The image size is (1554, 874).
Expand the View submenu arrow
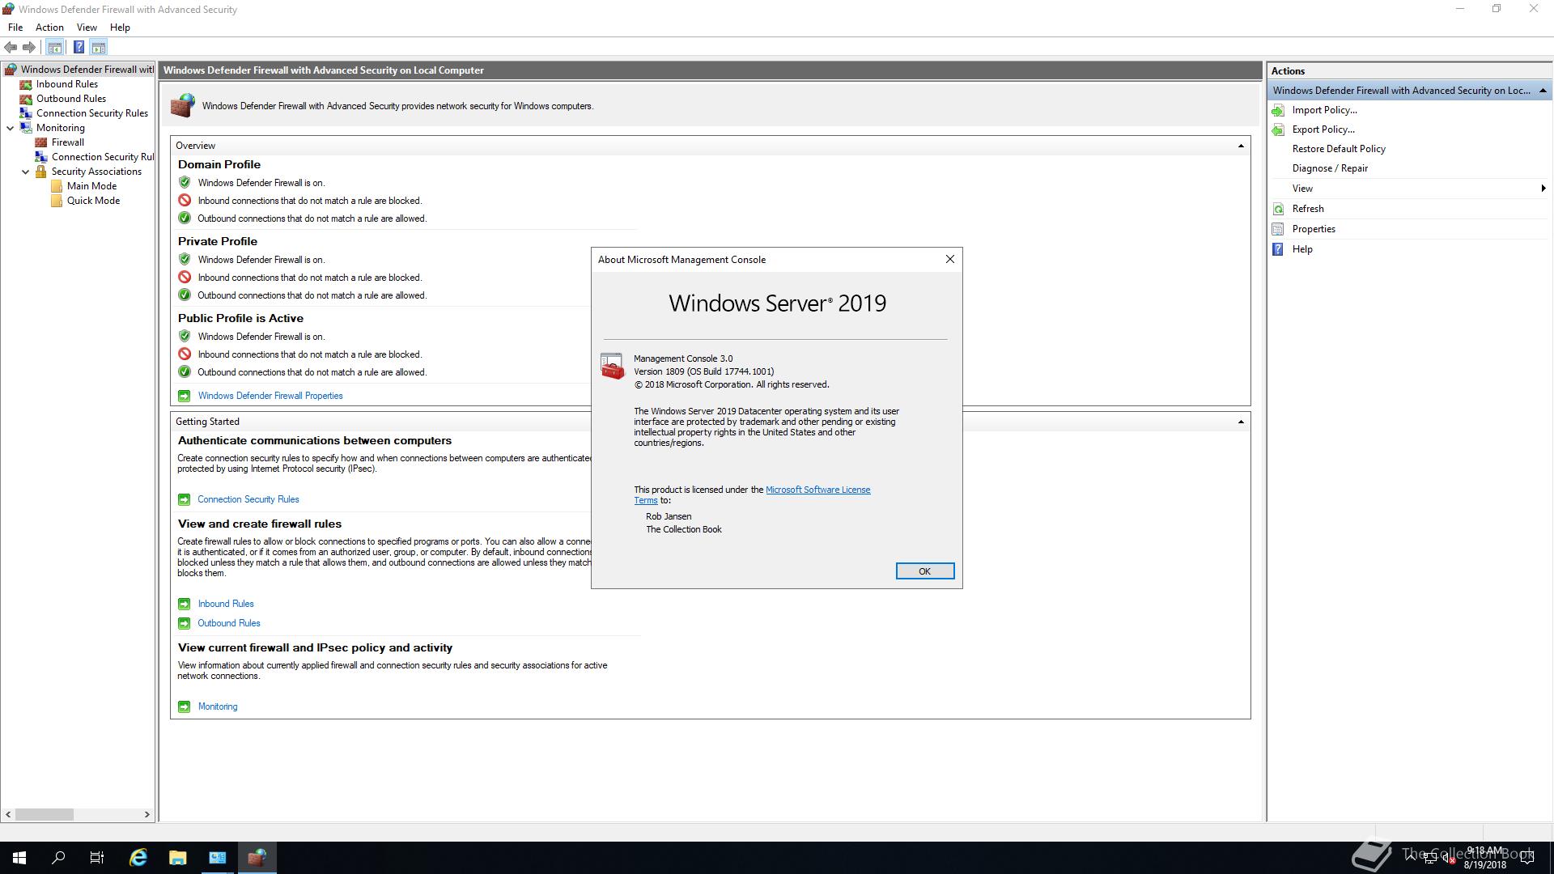[x=1543, y=189]
